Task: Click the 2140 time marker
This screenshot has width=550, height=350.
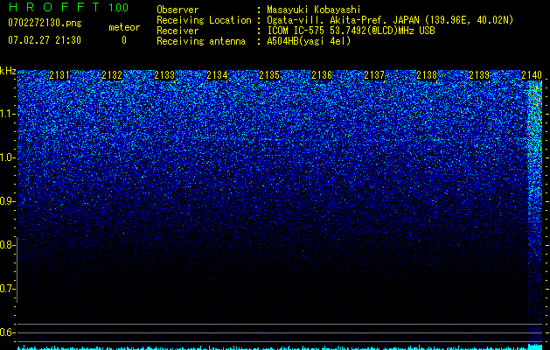Action: [x=532, y=75]
